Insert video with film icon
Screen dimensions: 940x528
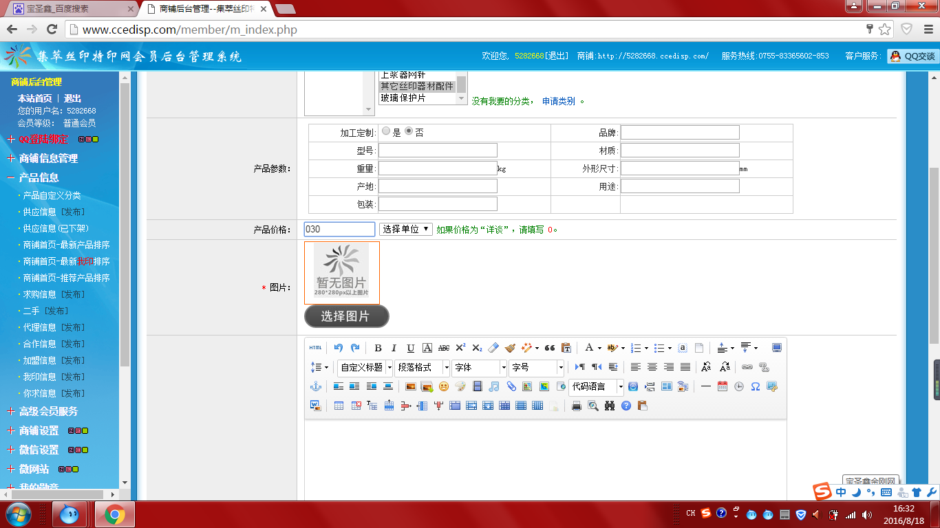(477, 386)
